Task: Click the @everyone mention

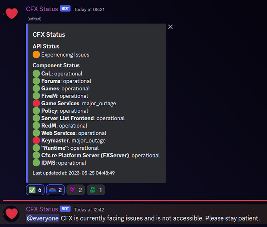Action: (x=43, y=218)
